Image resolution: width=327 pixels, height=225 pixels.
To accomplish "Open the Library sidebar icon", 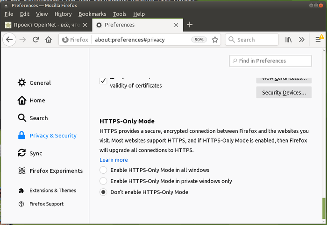I will [x=289, y=40].
